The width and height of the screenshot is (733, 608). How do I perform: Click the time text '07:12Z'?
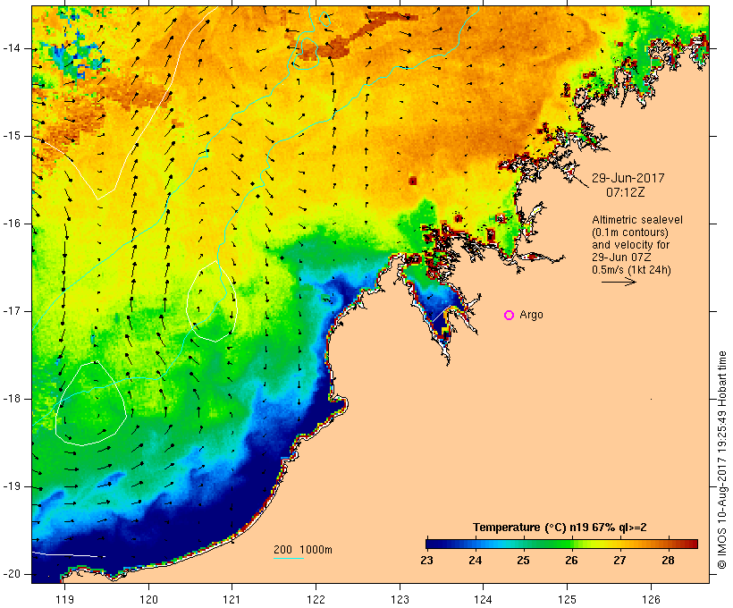pyautogui.click(x=626, y=192)
